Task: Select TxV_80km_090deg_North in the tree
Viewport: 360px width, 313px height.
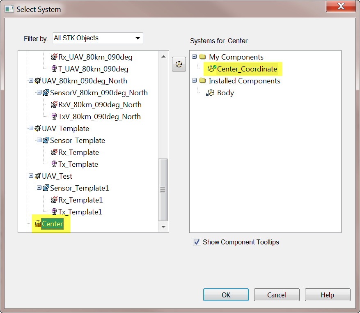Action: [x=99, y=117]
